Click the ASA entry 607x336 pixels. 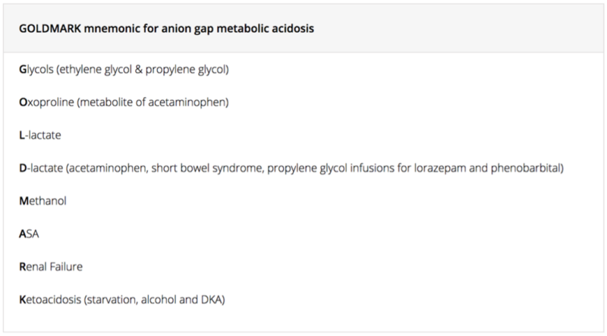(x=29, y=234)
